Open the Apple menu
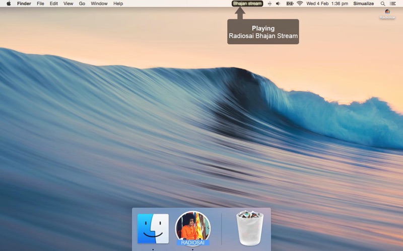 point(9,4)
